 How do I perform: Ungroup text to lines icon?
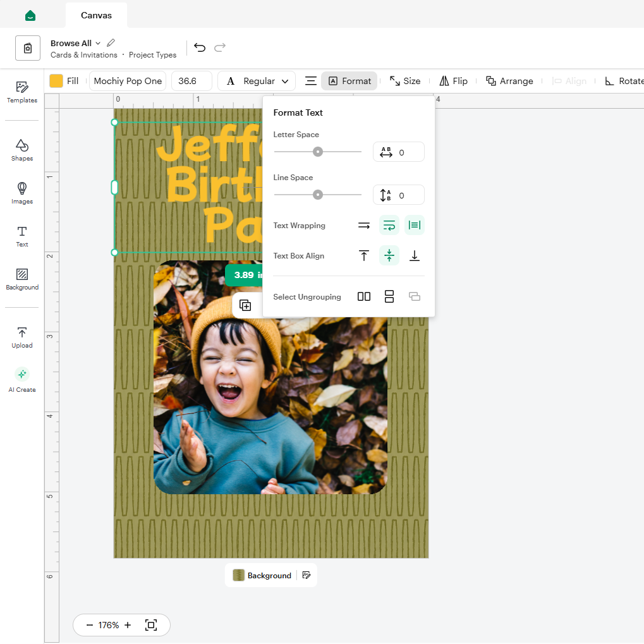coord(389,296)
